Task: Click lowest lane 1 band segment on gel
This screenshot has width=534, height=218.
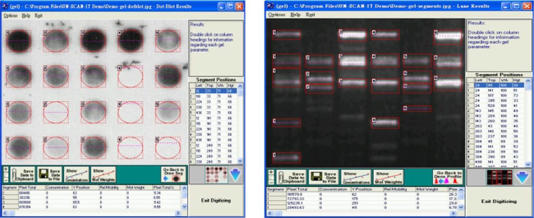Action: click(x=286, y=158)
